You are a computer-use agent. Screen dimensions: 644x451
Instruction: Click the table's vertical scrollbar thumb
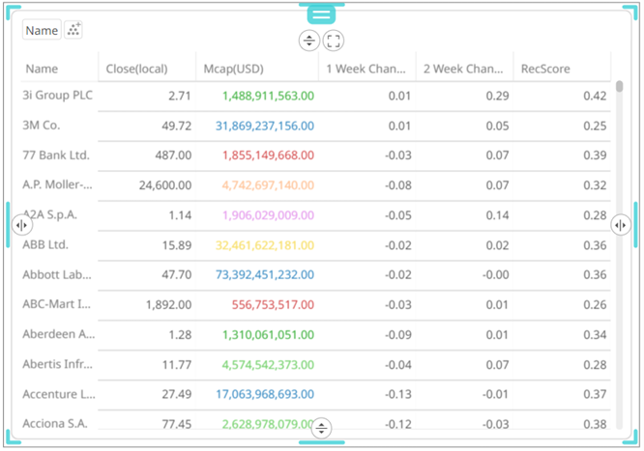click(620, 86)
